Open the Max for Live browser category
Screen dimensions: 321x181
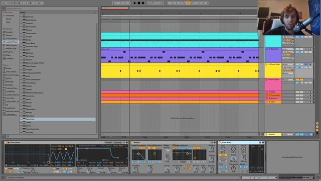[10, 48]
